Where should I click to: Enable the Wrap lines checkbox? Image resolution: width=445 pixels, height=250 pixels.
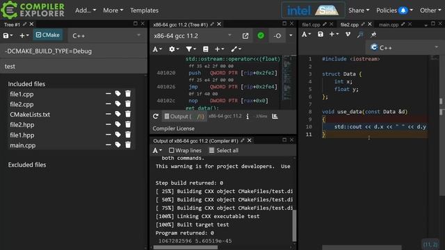click(171, 150)
